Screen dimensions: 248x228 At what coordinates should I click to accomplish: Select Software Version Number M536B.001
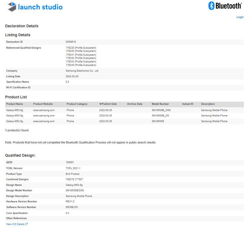coord(72,207)
